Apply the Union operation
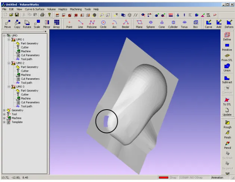 (227, 68)
